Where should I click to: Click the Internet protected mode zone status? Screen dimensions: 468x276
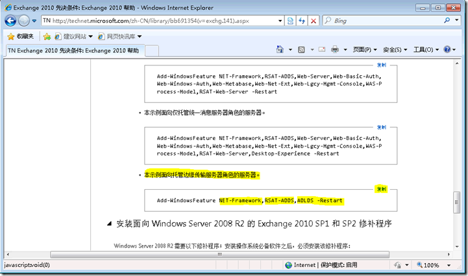pyautogui.click(x=321, y=265)
